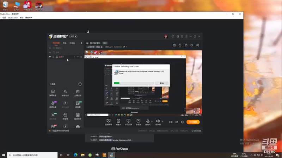Open the 多人连麦 download tool icon
This screenshot has height=158, width=282.
click(65, 105)
